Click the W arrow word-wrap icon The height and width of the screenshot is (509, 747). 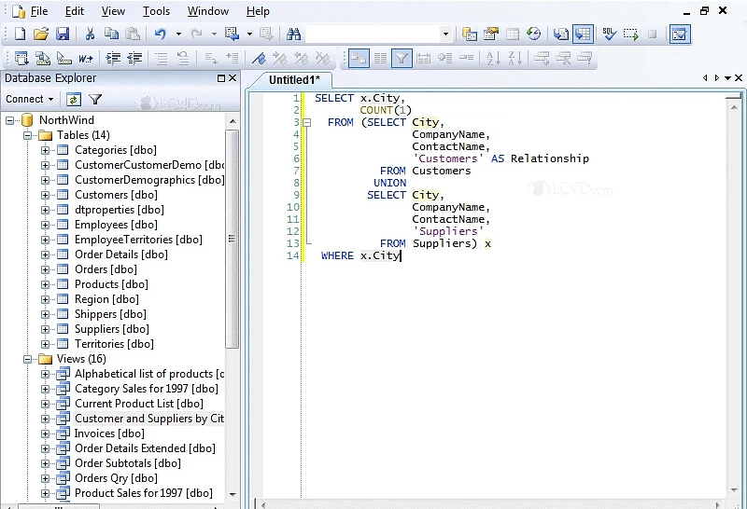pyautogui.click(x=86, y=59)
